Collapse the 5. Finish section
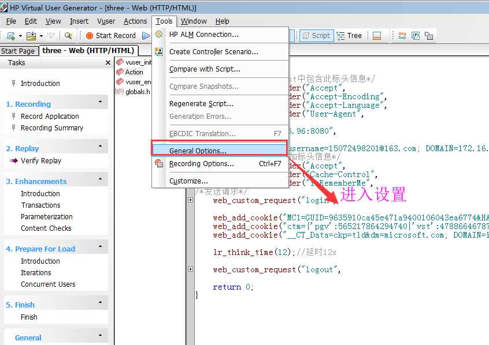 click(x=100, y=302)
